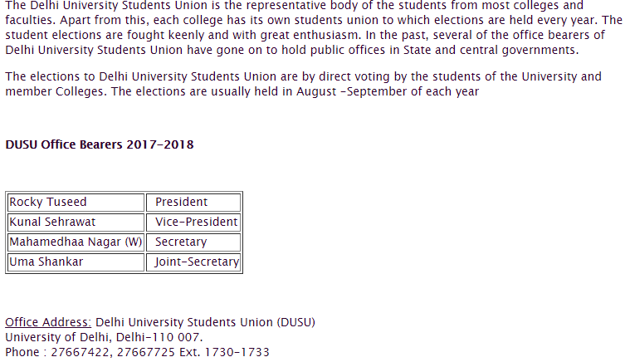Click Delhi University Students Union (DUSU) address text
Screen dimensions: 630x362
tap(205, 322)
